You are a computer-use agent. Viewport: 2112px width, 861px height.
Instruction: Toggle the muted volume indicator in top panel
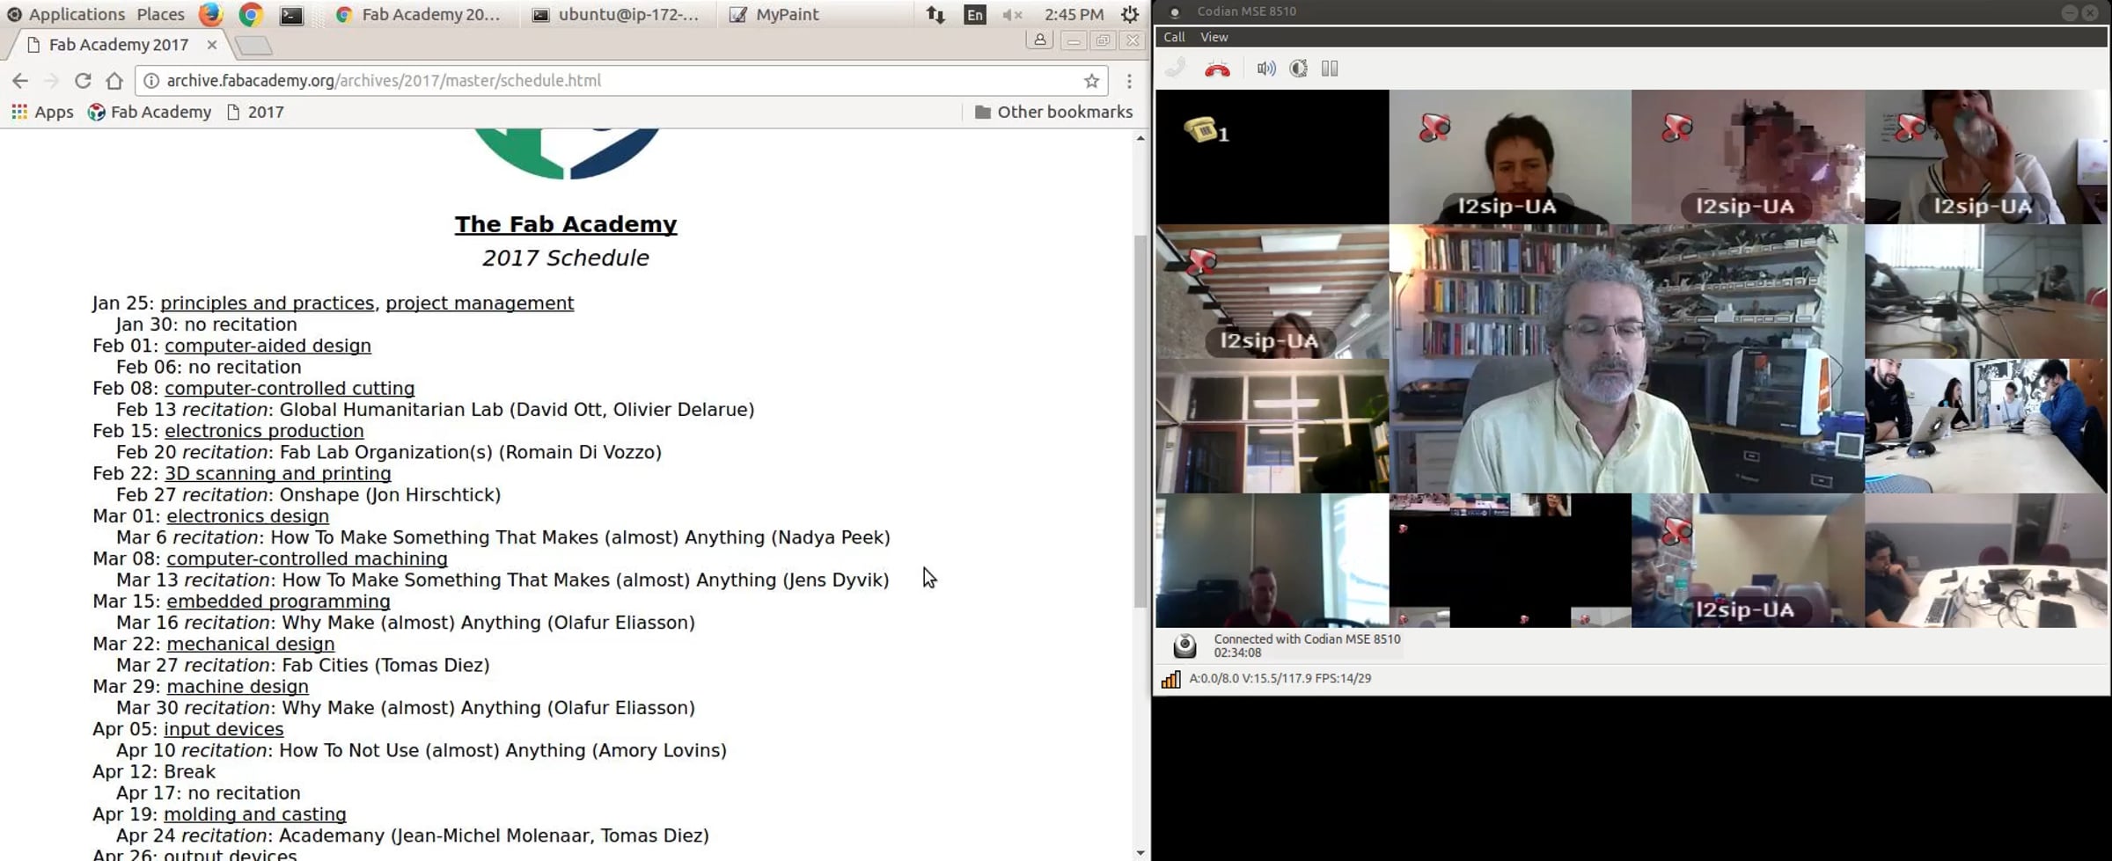pos(1012,15)
